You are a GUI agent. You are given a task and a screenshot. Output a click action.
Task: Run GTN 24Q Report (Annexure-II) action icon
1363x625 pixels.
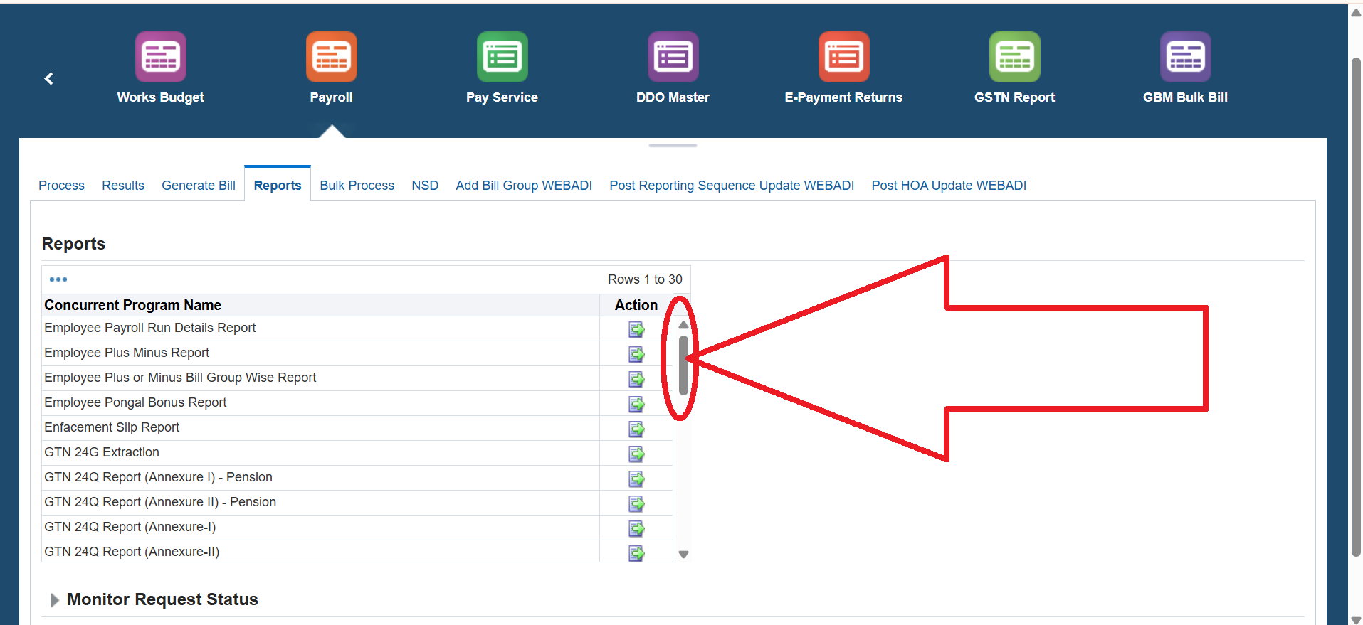636,553
